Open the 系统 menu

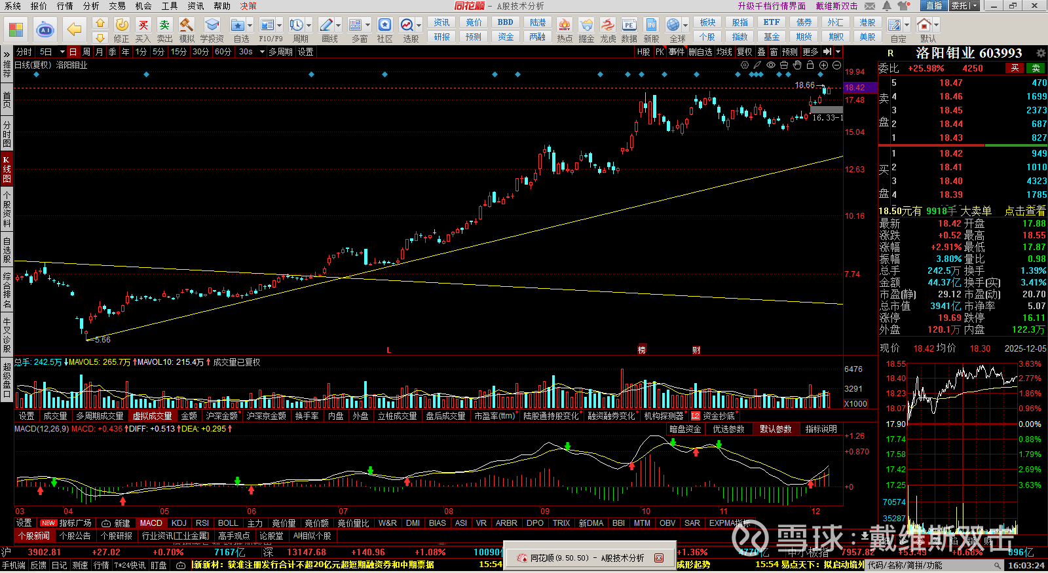pos(12,6)
